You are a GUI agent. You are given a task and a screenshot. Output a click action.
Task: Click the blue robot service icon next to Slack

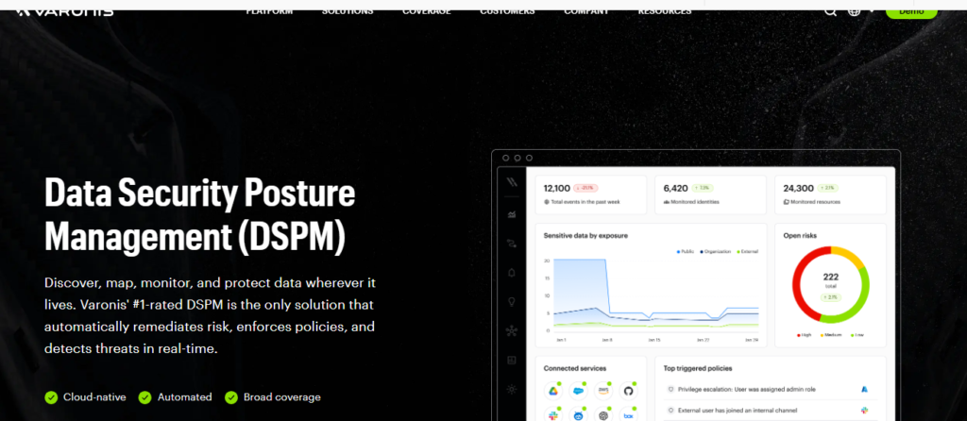click(579, 415)
